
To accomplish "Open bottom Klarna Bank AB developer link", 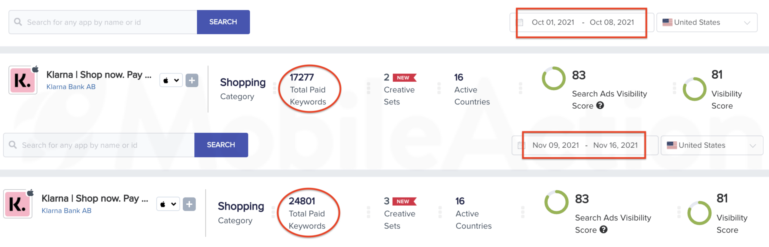I will [66, 211].
